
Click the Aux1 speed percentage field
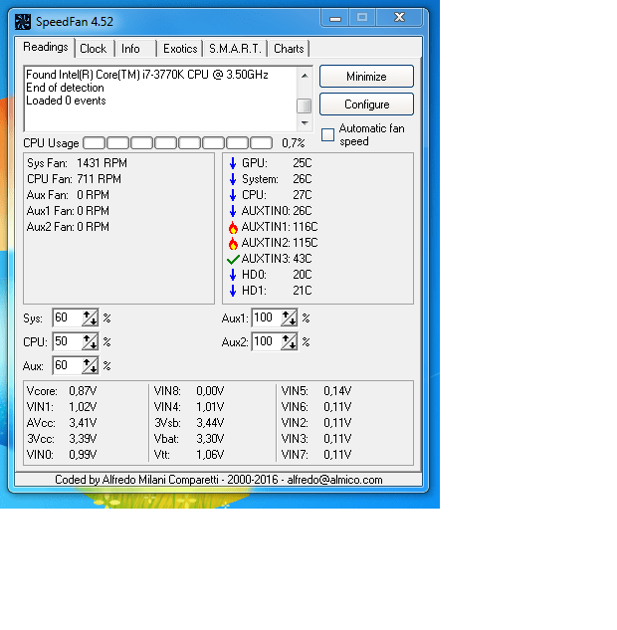267,318
